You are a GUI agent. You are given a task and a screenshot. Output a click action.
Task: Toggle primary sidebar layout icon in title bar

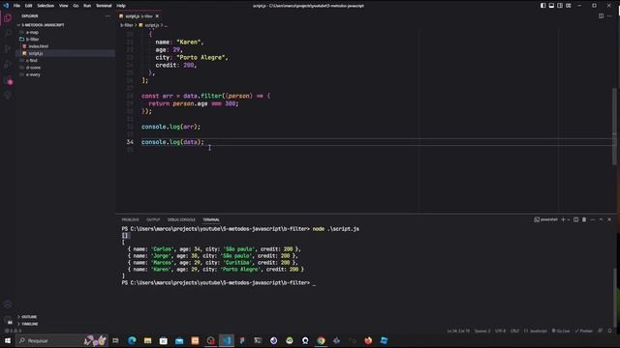pos(542,6)
